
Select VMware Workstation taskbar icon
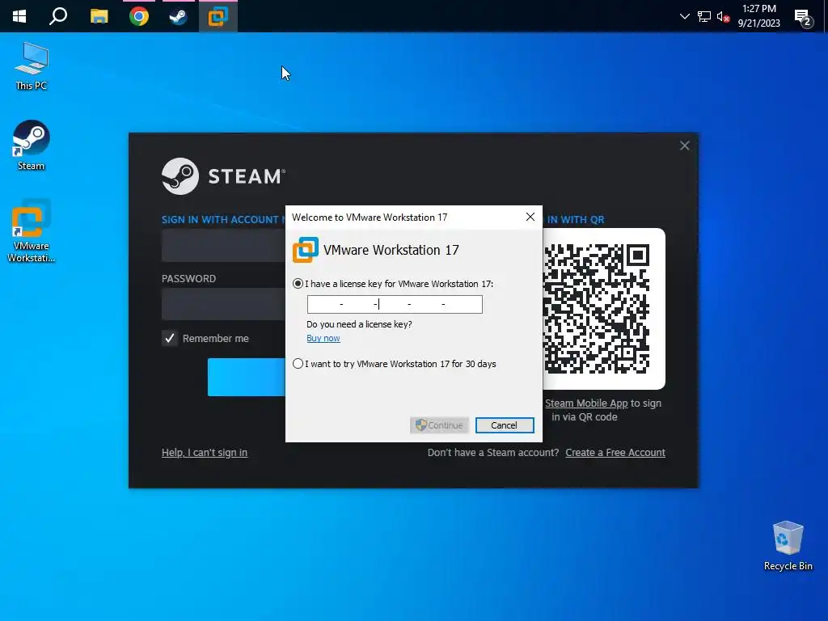tap(218, 16)
